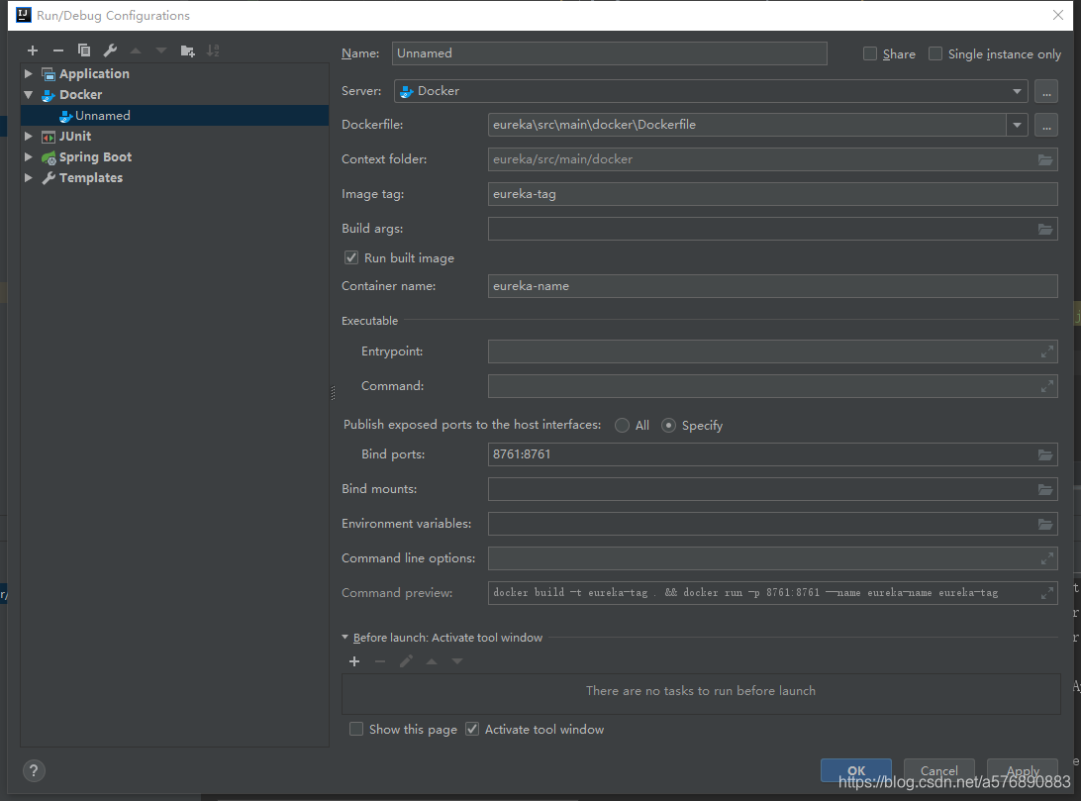Expand Command line options field
Image resolution: width=1081 pixels, height=801 pixels.
[1046, 558]
